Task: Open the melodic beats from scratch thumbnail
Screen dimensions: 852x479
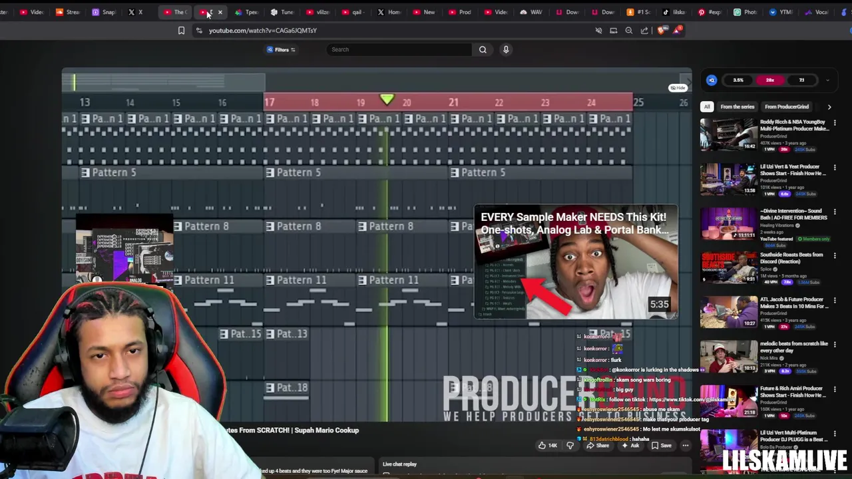Action: coord(728,357)
